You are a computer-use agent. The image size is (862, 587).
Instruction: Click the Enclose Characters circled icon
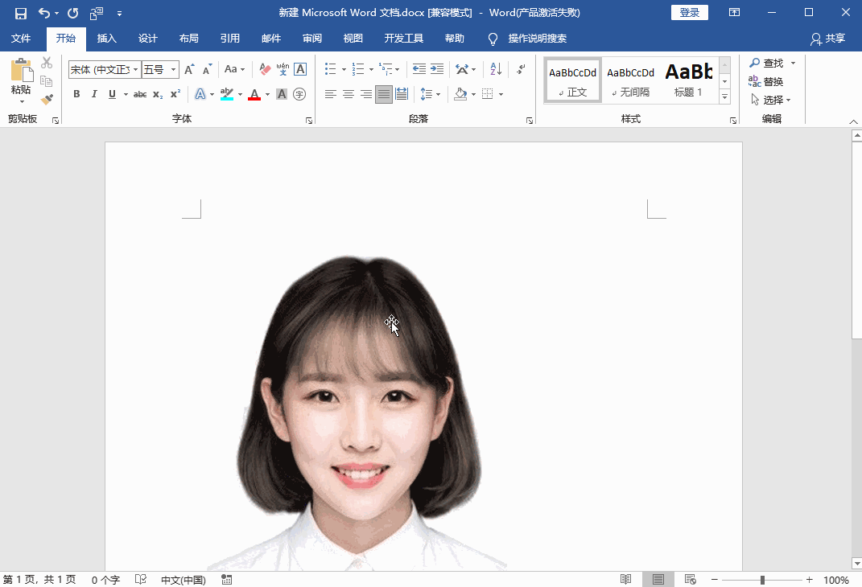[299, 94]
